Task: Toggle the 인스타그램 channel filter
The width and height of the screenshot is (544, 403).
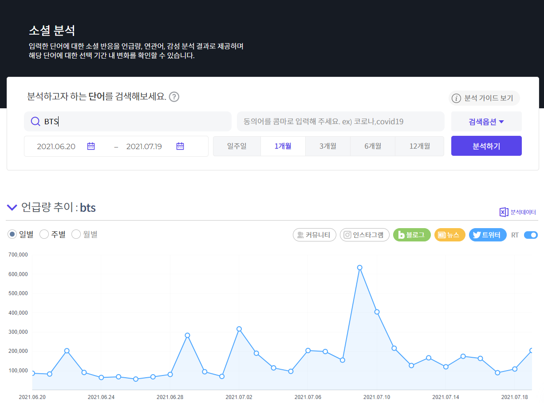Action: [365, 235]
